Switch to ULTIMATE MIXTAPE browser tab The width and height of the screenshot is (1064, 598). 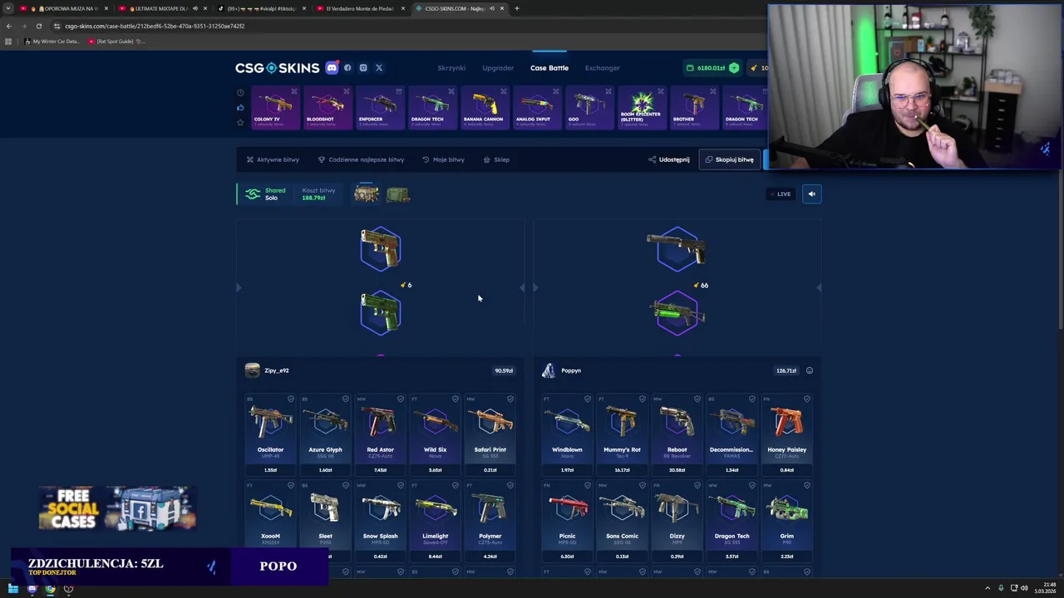[x=162, y=8]
